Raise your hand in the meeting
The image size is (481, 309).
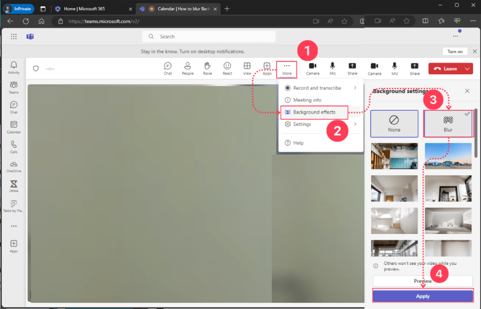pos(207,69)
